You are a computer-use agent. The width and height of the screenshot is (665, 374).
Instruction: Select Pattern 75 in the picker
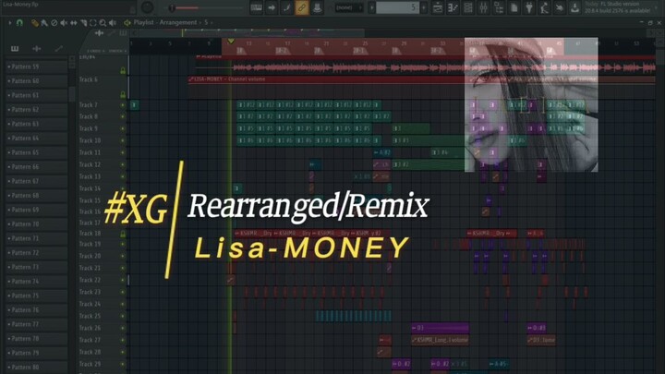point(37,296)
